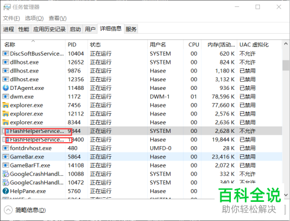This screenshot has width=290, height=221.
Task: Click memory value 3,132 K
Action: pos(225,79)
